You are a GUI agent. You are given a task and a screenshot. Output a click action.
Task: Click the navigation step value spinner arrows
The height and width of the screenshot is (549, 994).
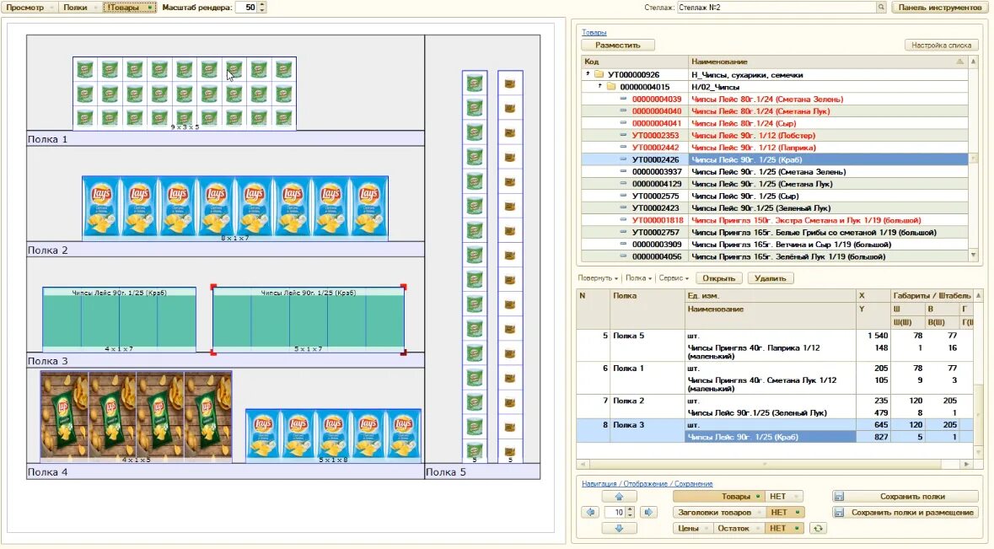(630, 512)
